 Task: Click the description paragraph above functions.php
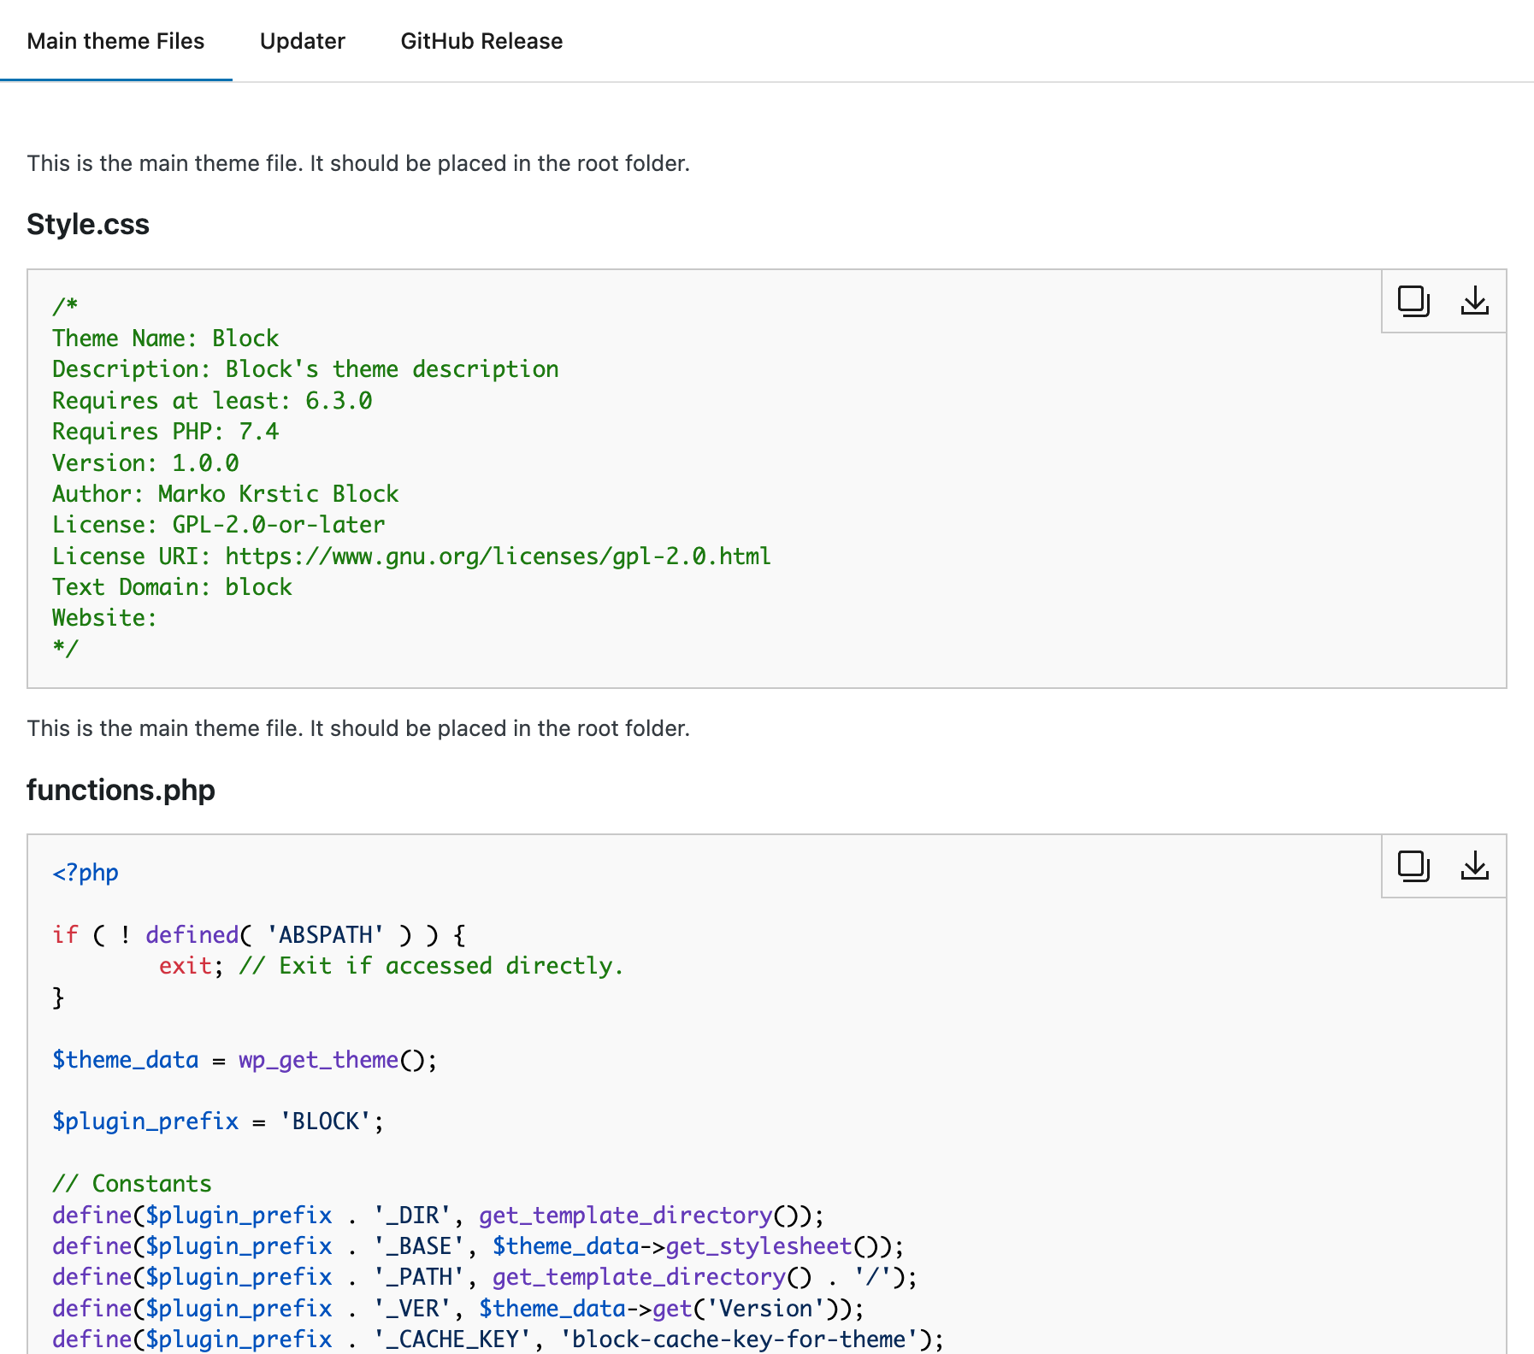[358, 728]
